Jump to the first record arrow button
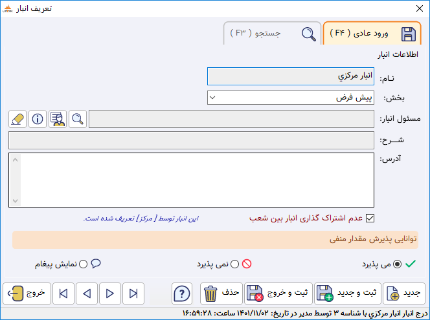The width and height of the screenshot is (430, 320). [63, 293]
